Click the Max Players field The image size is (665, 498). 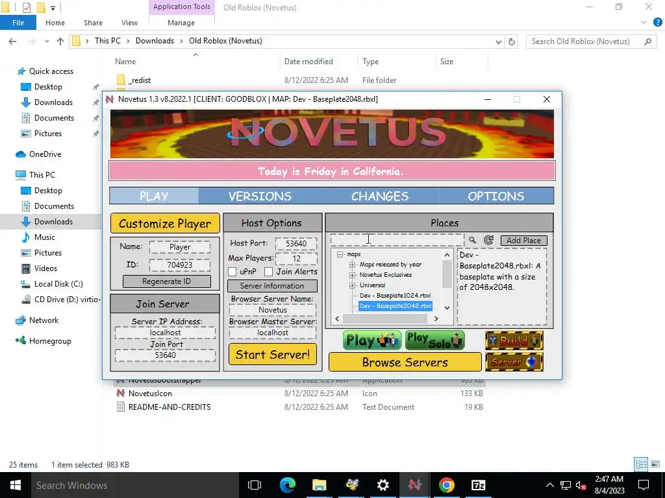coord(296,258)
